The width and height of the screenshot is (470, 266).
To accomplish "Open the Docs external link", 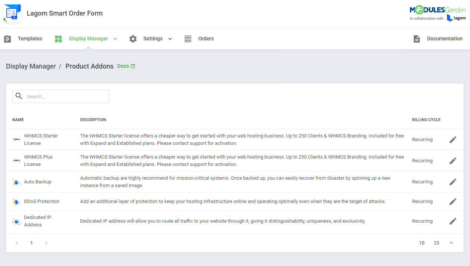I will tap(126, 66).
